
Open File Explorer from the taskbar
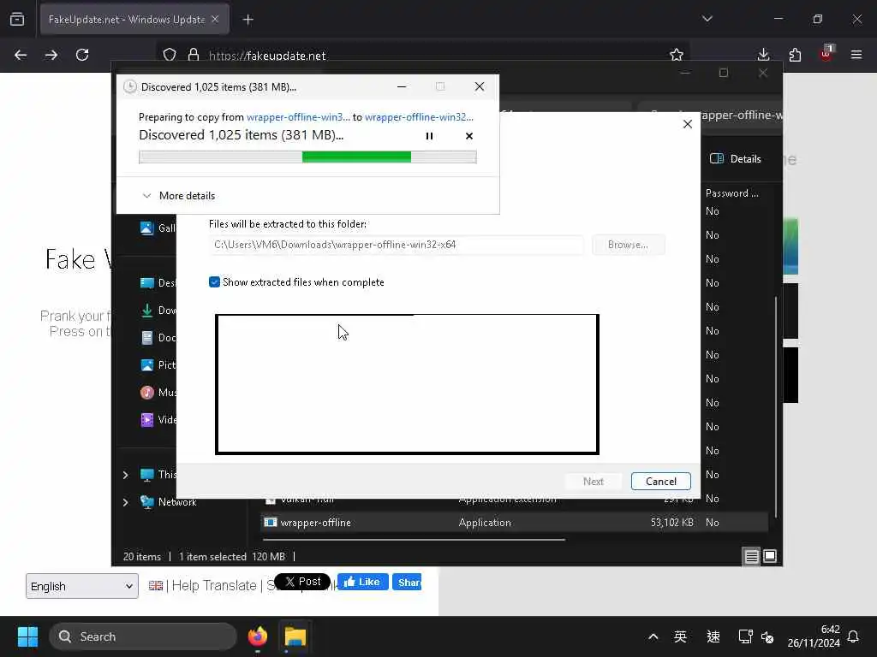(x=295, y=636)
